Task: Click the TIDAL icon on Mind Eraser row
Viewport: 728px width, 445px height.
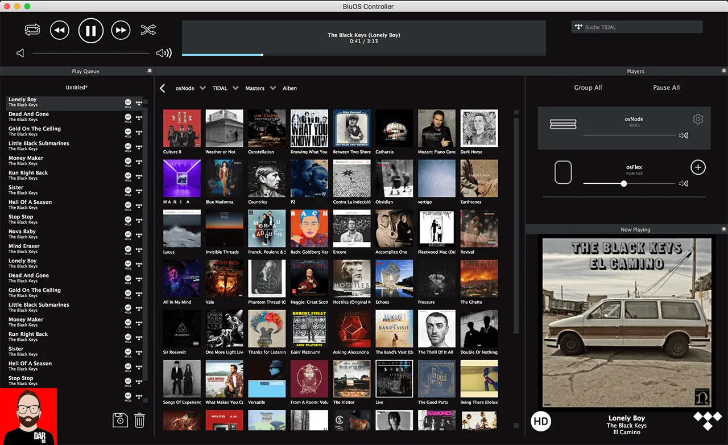Action: tap(139, 249)
